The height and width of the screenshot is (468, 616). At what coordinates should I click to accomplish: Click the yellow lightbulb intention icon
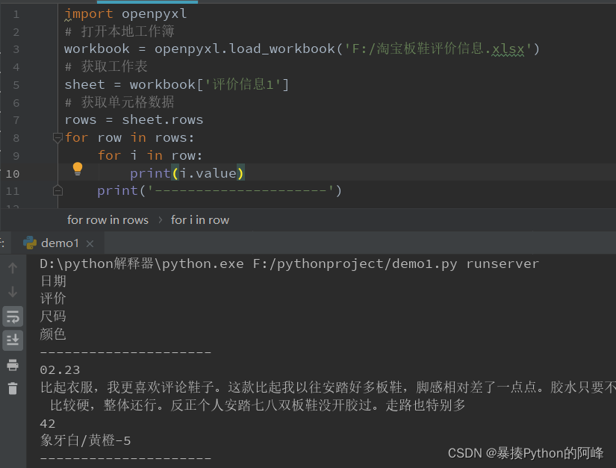pos(78,169)
